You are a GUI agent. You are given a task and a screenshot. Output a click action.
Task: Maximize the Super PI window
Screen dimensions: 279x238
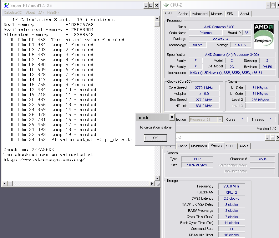click(x=151, y=5)
